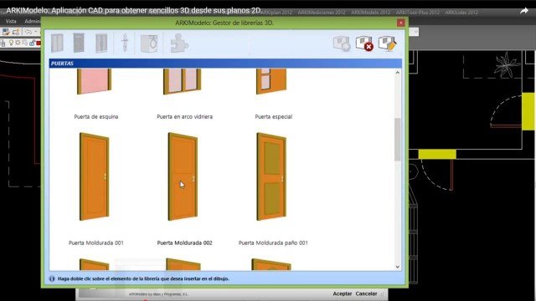Select the Puerta Moldurada 001 door thumbnail

tap(95, 176)
